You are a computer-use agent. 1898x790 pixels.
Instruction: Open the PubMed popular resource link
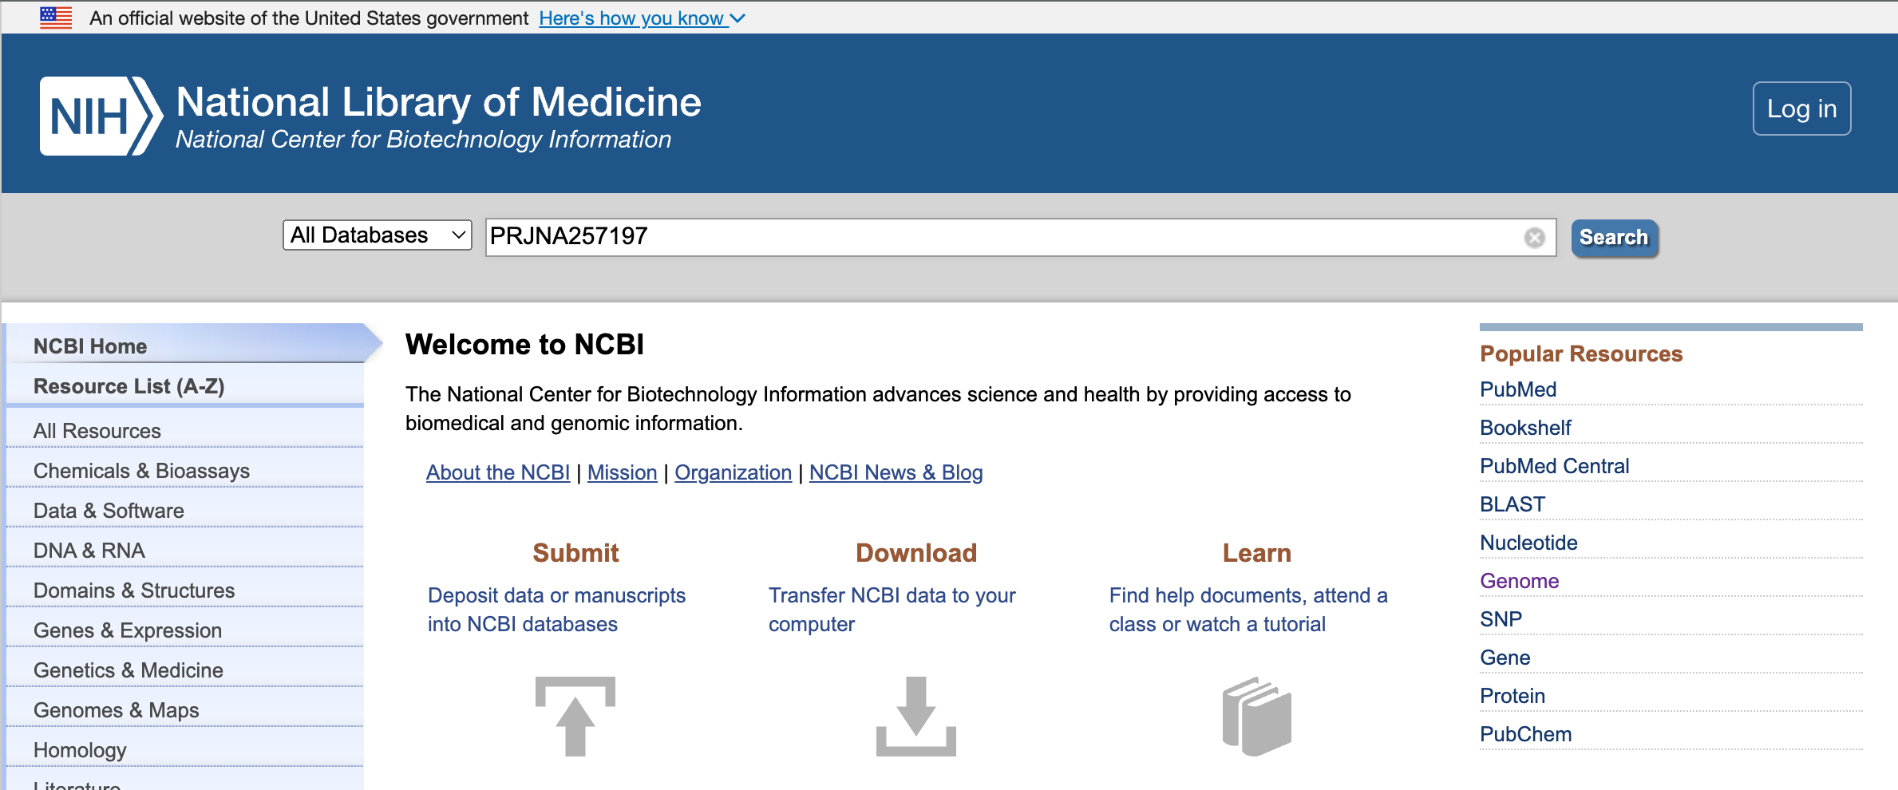1518,389
